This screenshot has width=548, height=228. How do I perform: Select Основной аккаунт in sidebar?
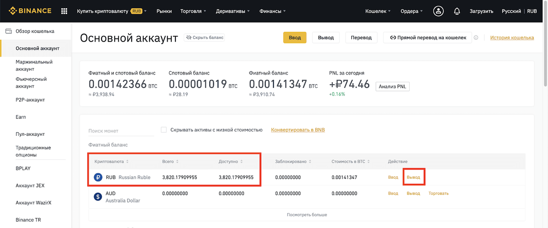tap(37, 48)
